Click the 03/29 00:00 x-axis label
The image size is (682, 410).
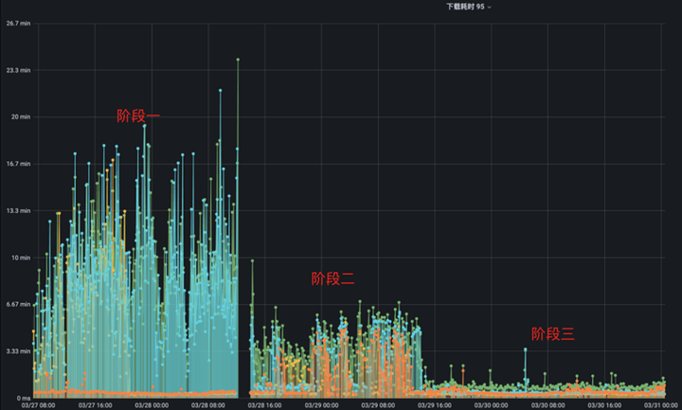tap(321, 405)
